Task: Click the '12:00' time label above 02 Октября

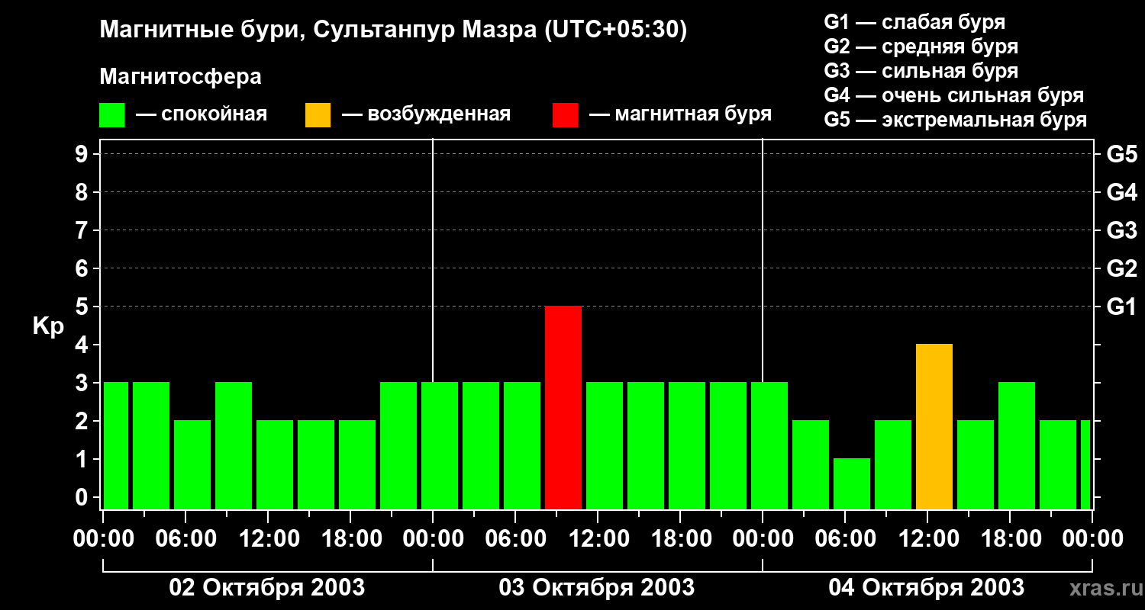Action: pyautogui.click(x=269, y=539)
